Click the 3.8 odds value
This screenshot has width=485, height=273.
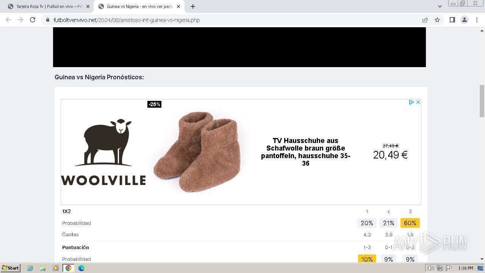click(x=388, y=235)
